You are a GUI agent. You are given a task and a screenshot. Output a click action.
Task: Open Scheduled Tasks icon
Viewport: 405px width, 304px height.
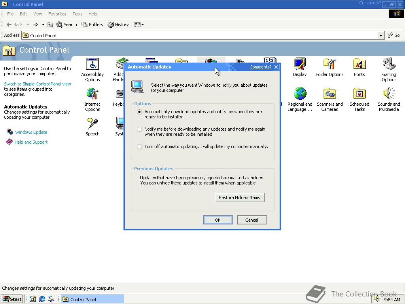pos(359,93)
